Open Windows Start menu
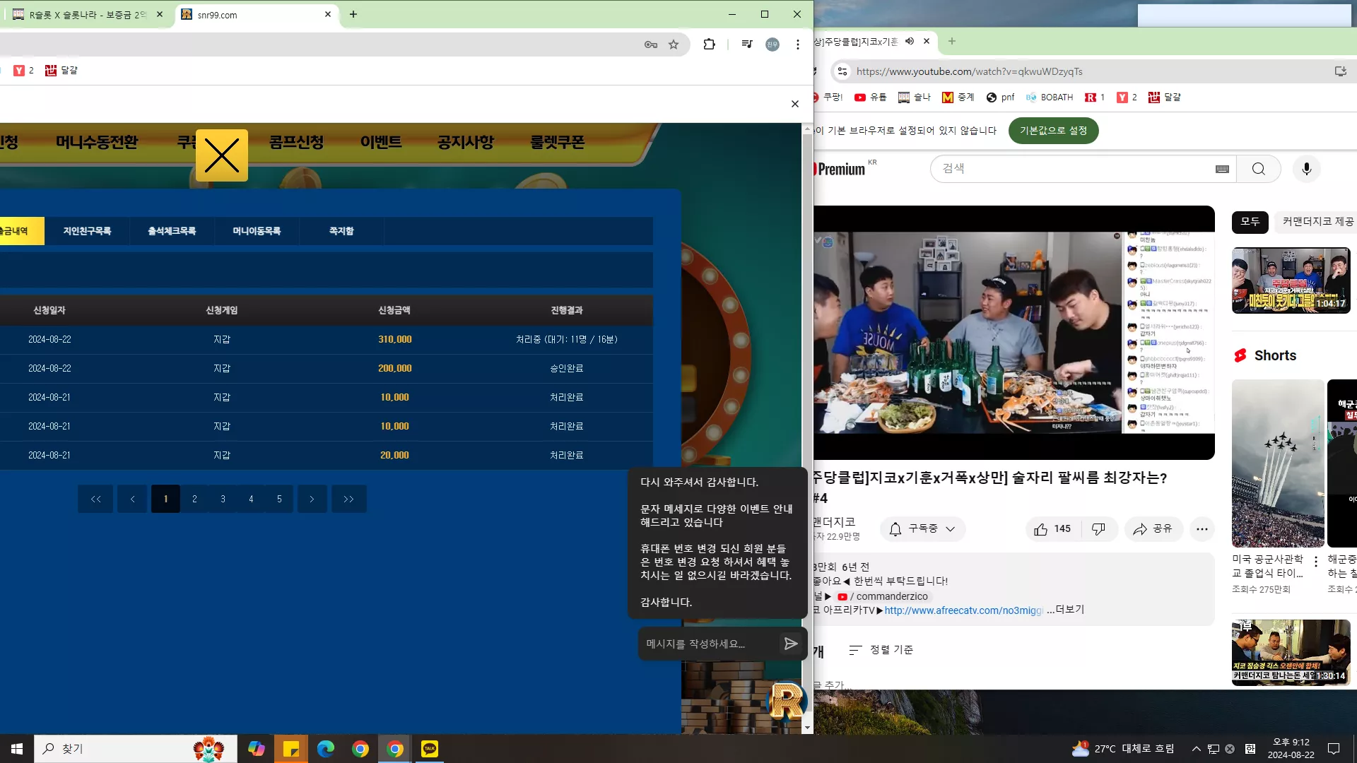 click(17, 749)
